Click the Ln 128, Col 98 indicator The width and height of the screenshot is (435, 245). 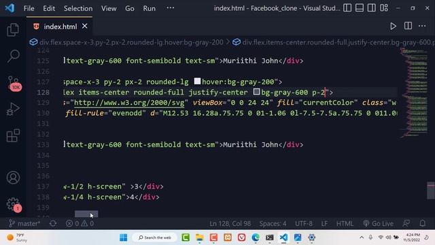(230, 223)
